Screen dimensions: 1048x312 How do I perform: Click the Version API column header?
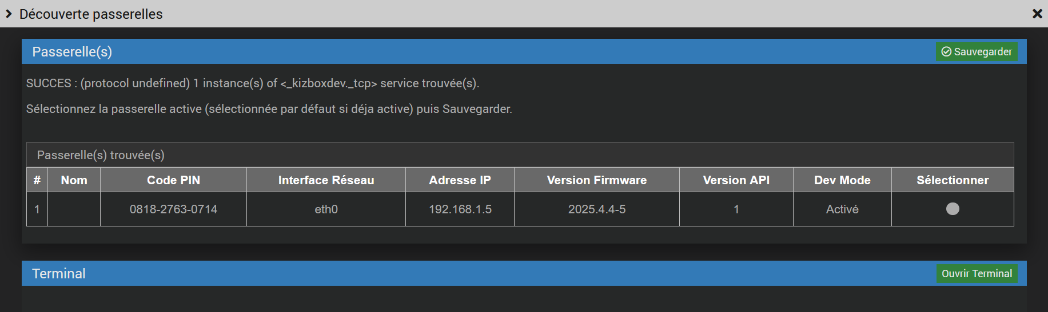tap(736, 180)
